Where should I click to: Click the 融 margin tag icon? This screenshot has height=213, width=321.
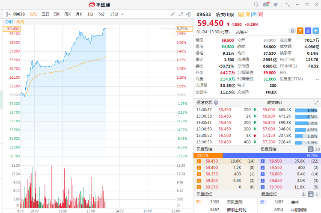click(x=241, y=15)
